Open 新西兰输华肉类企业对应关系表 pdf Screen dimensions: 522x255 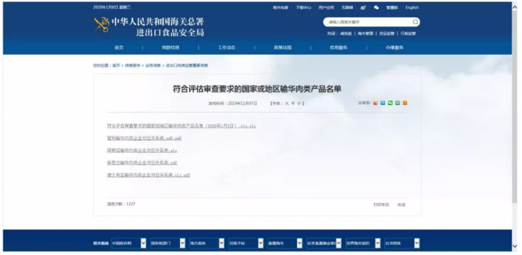[142, 163]
